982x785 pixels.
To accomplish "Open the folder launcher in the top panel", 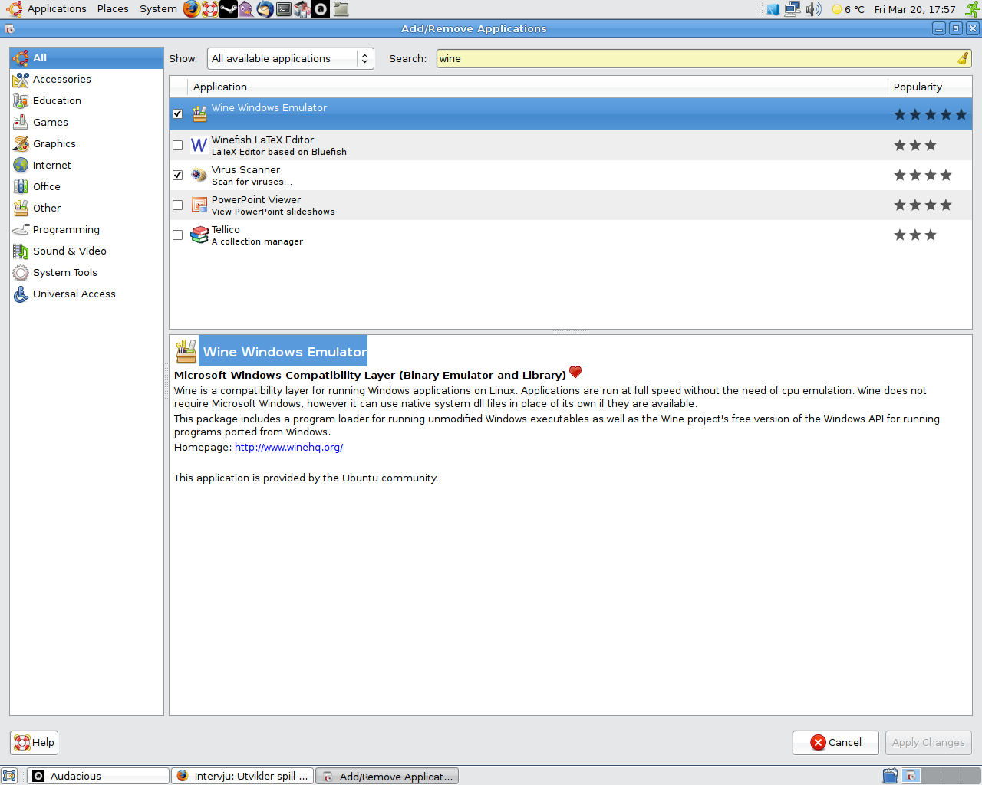I will click(341, 9).
